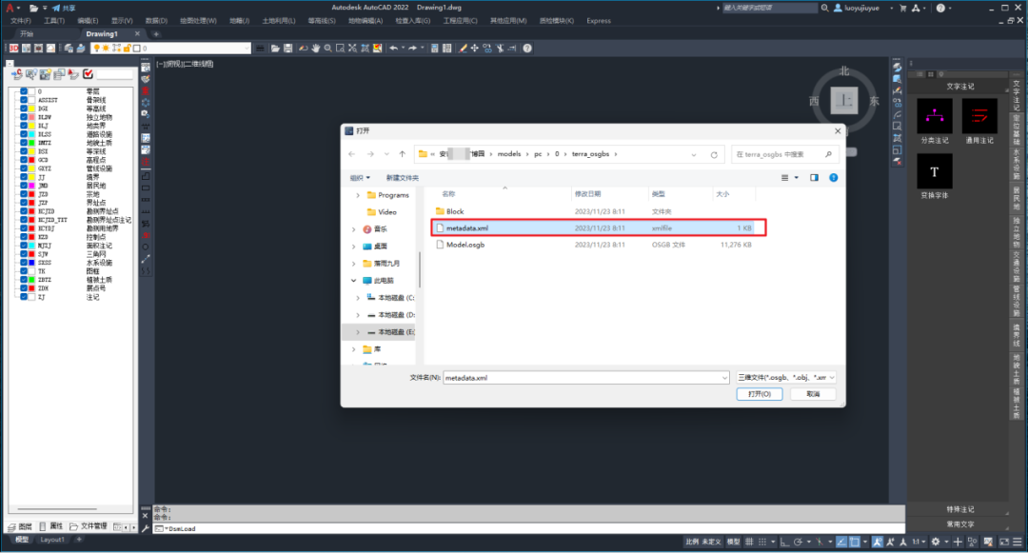1028x553 pixels.
Task: Open the 绘图处理(W) menu
Action: [198, 21]
